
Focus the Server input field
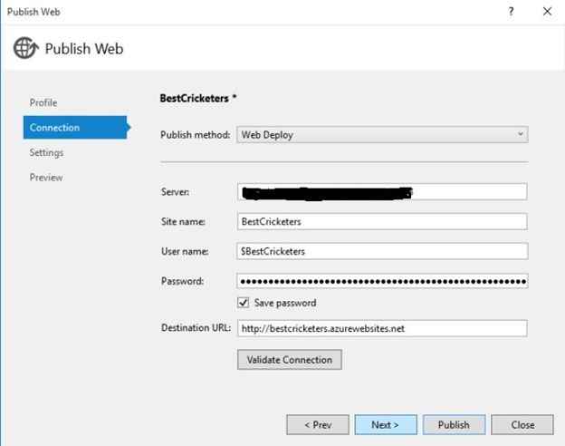pyautogui.click(x=382, y=192)
